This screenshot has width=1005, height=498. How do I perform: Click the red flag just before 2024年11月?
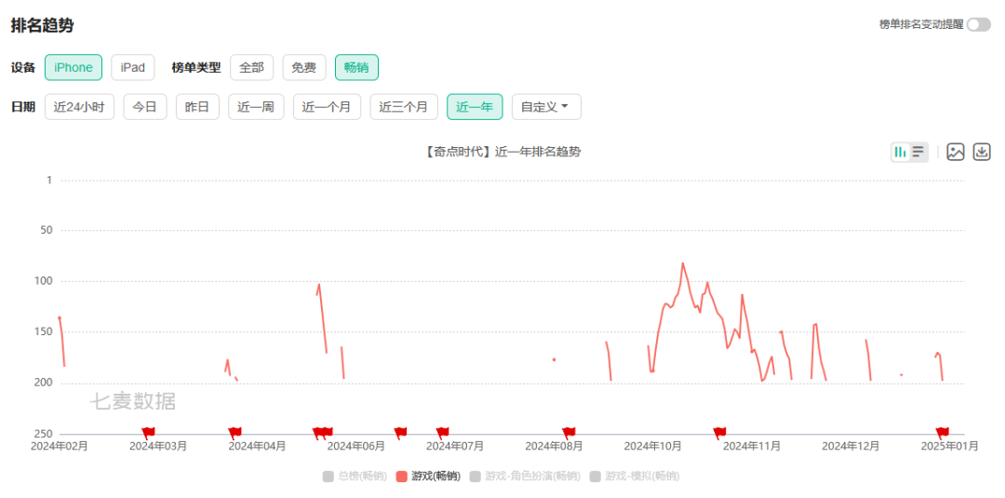click(x=719, y=432)
